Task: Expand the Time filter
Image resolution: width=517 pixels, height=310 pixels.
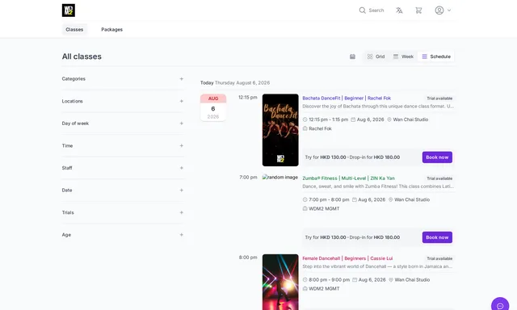Action: pyautogui.click(x=123, y=145)
